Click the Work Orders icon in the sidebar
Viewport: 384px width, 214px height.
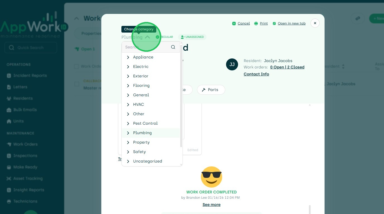click(9, 144)
